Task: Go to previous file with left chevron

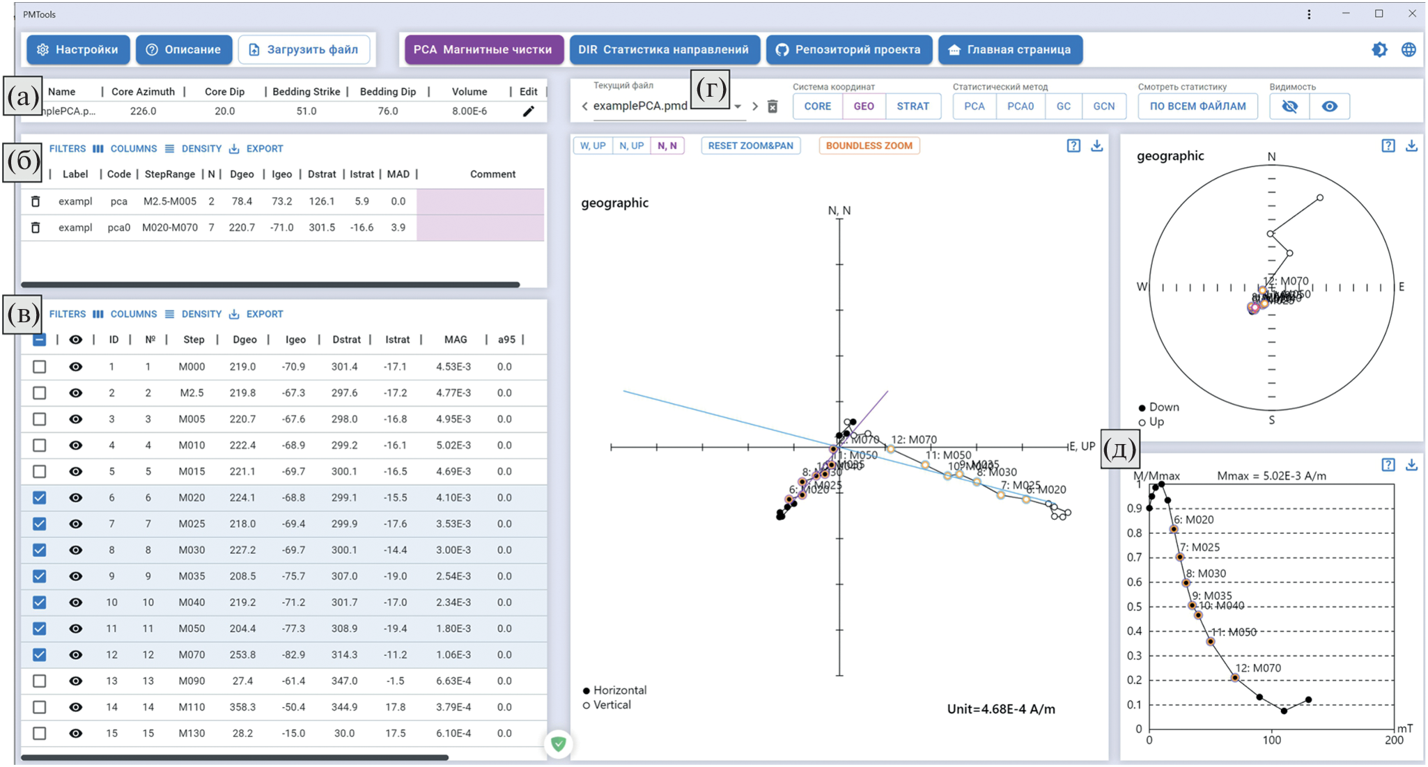Action: click(584, 106)
